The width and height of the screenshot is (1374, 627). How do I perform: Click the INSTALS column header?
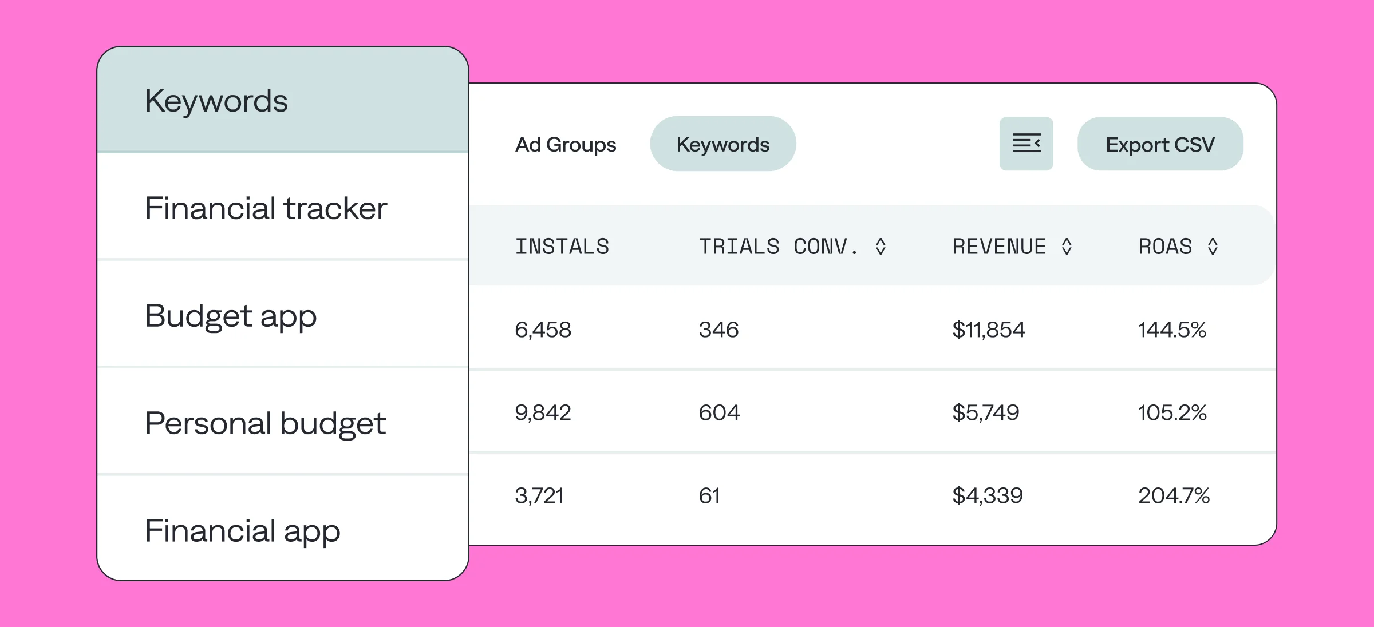coord(562,247)
